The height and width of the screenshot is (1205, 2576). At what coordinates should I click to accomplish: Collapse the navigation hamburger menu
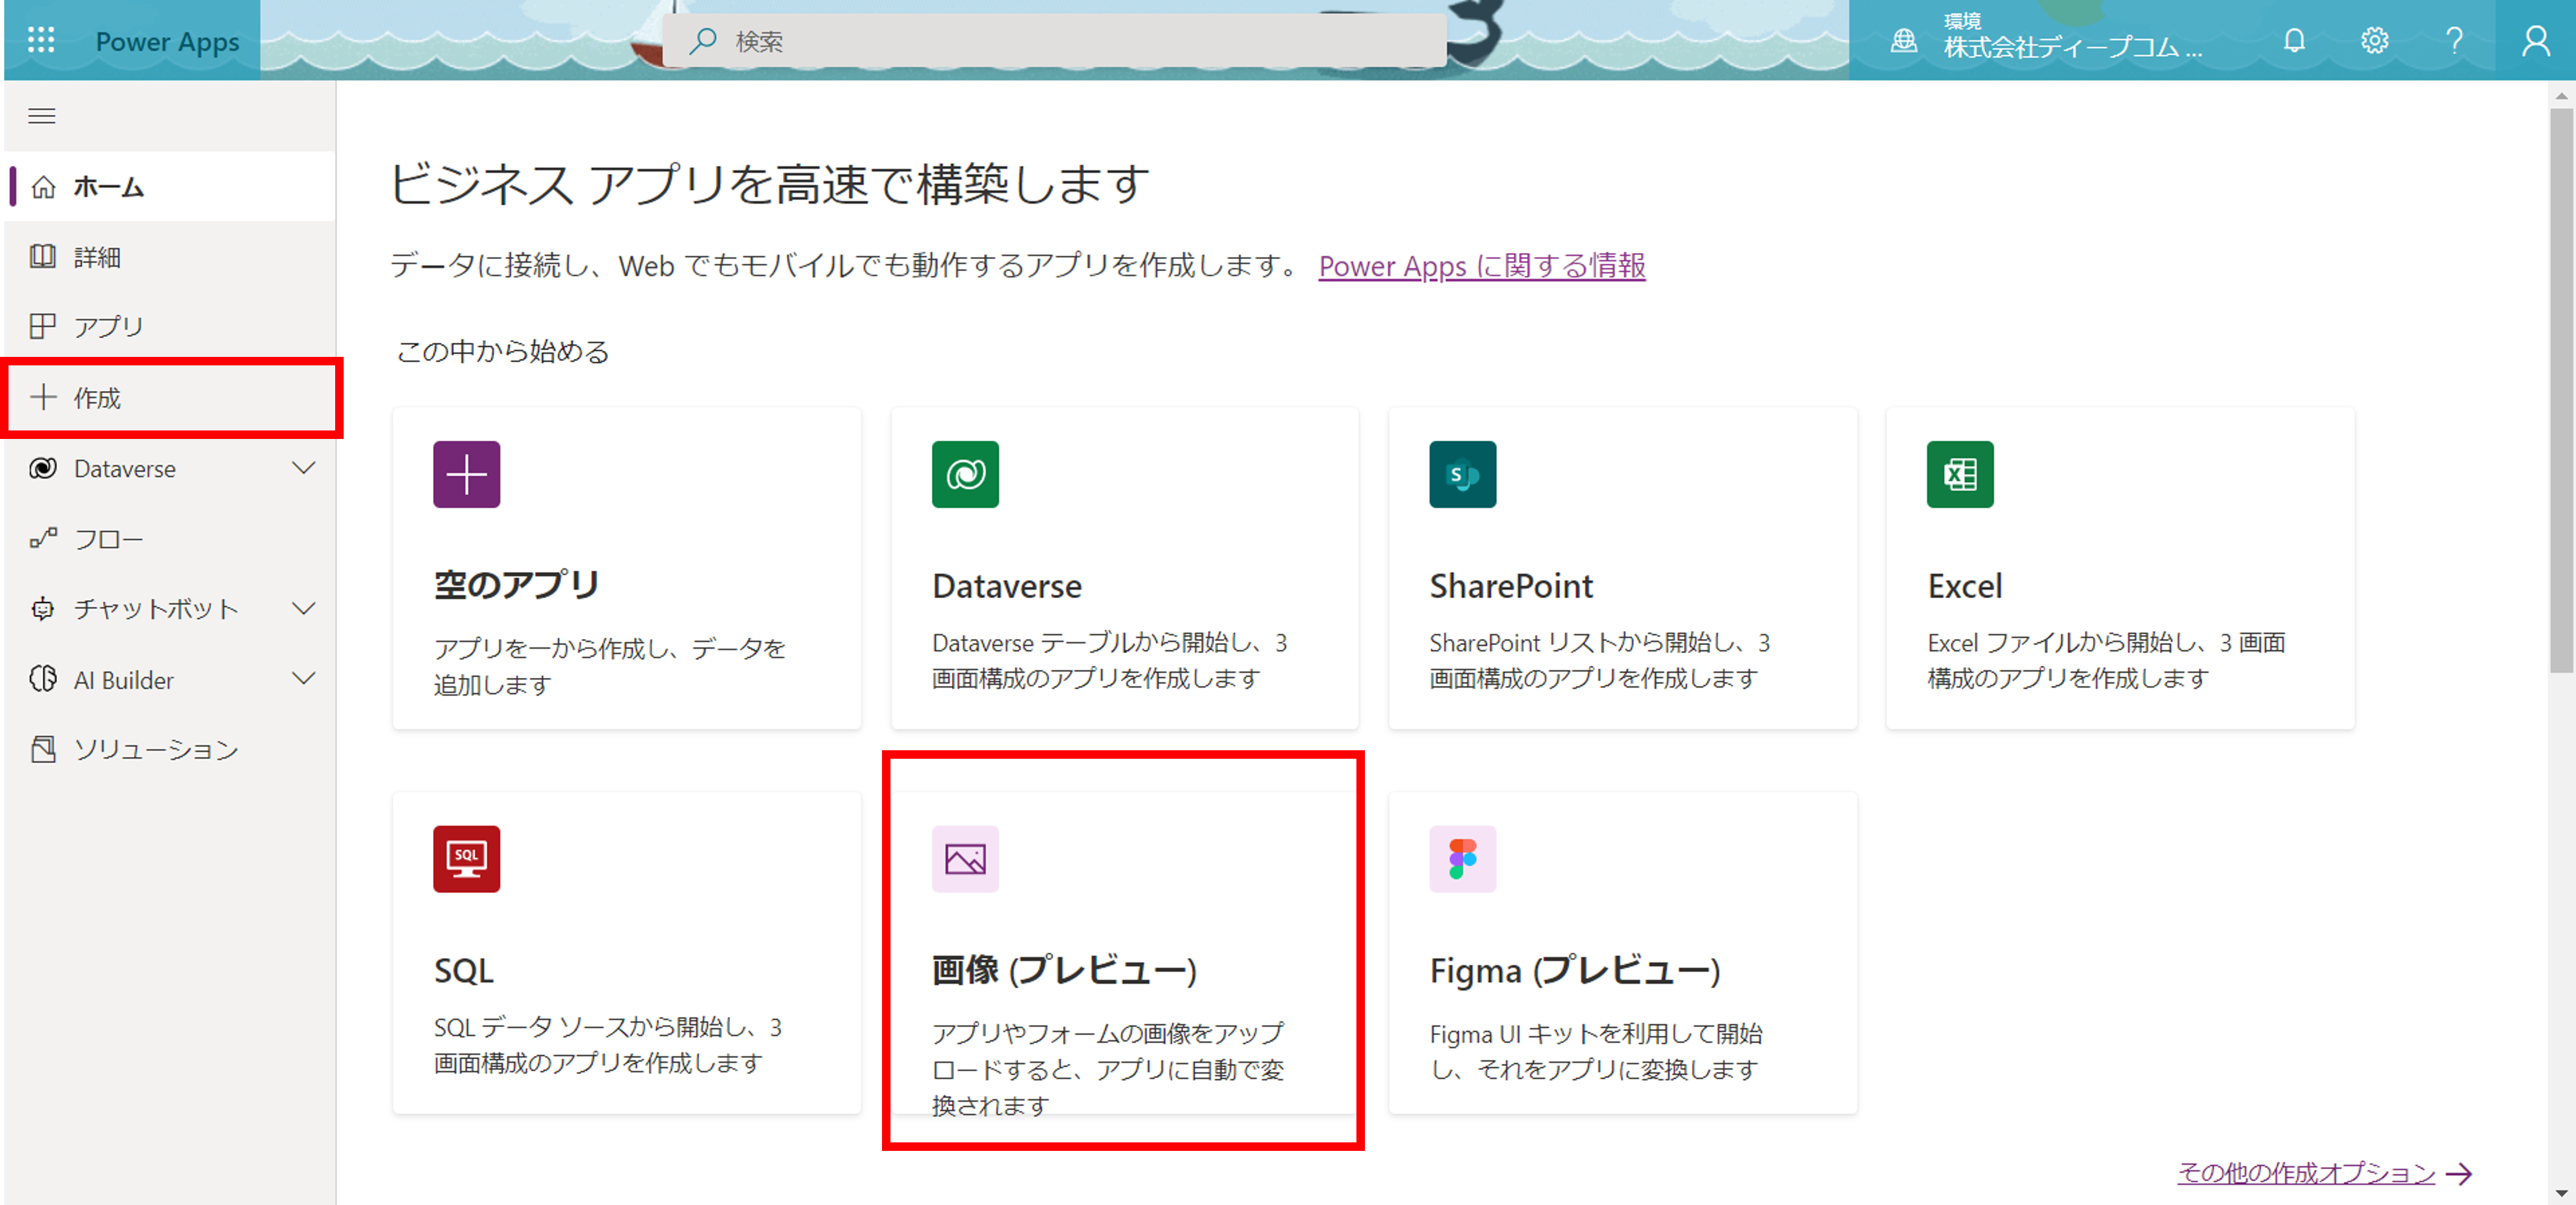tap(42, 116)
